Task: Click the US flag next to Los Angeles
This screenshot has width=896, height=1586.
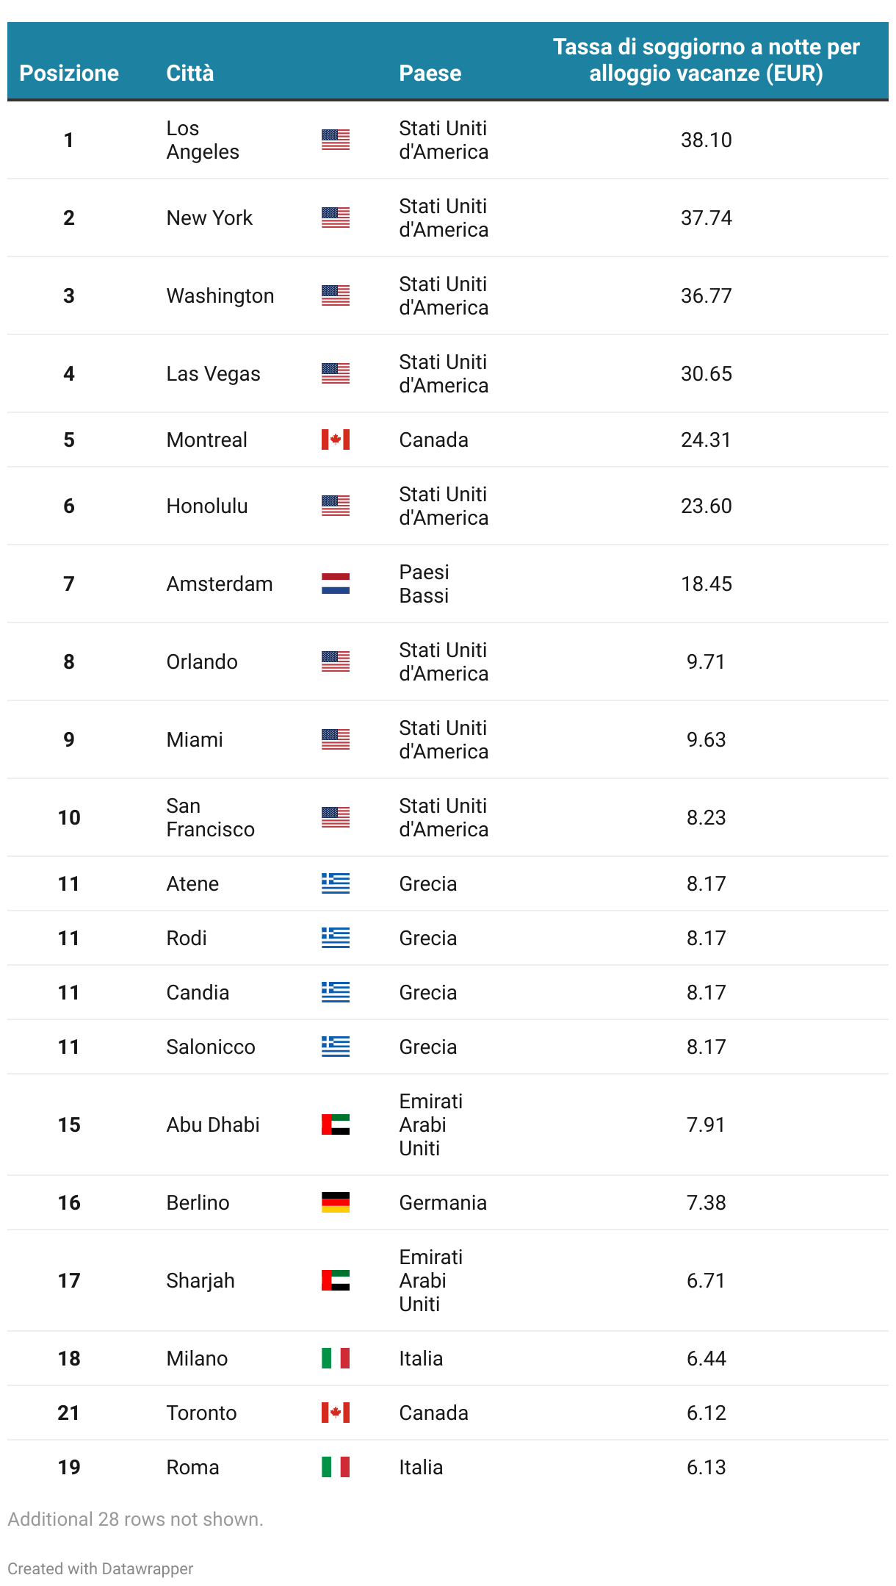Action: (336, 140)
